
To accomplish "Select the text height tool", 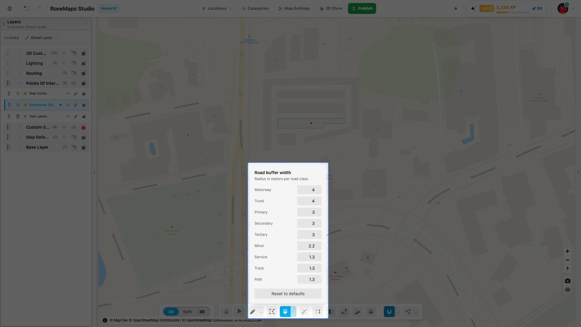I will click(317, 312).
